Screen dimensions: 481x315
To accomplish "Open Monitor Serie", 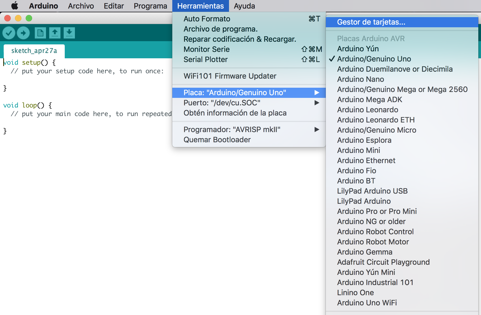I will 249,49.
